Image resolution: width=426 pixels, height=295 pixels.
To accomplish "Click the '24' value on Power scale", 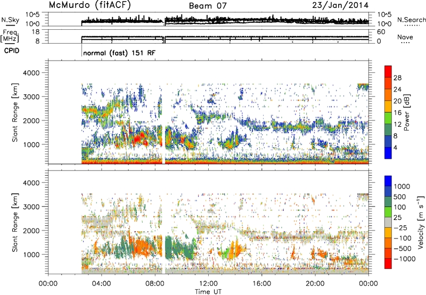I will click(x=397, y=89).
